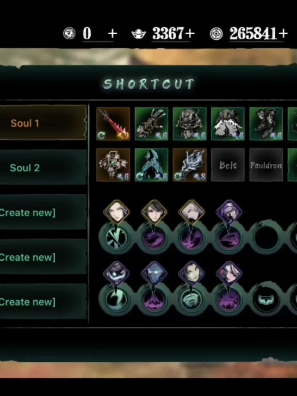Add more copper coins via plus

(x=283, y=33)
